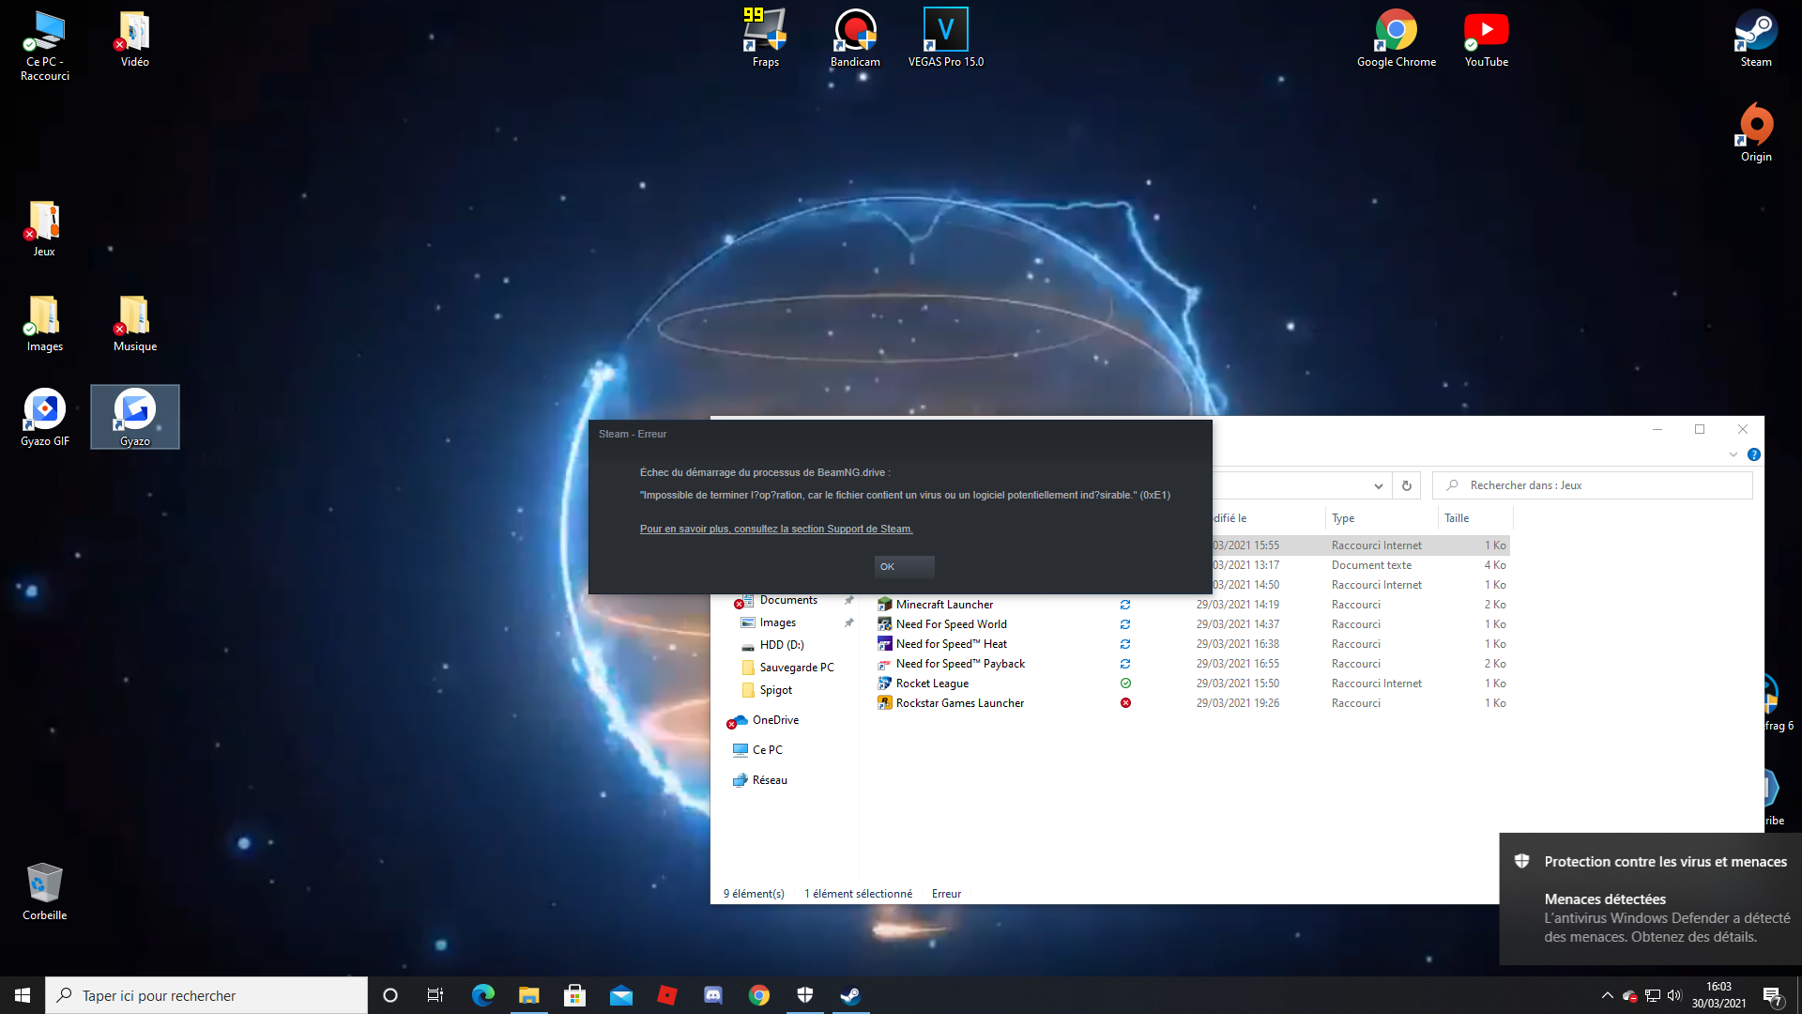
Task: Switch to Steam on the taskbar
Action: pos(851,995)
